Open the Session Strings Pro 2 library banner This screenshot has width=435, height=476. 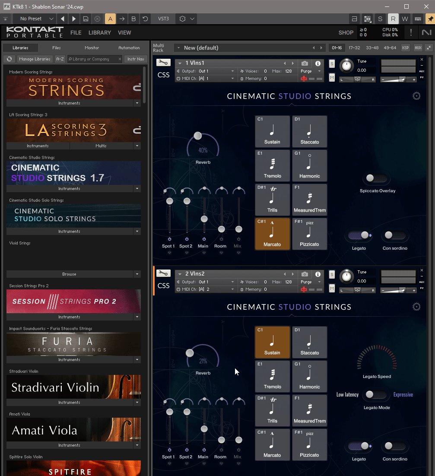click(x=73, y=301)
